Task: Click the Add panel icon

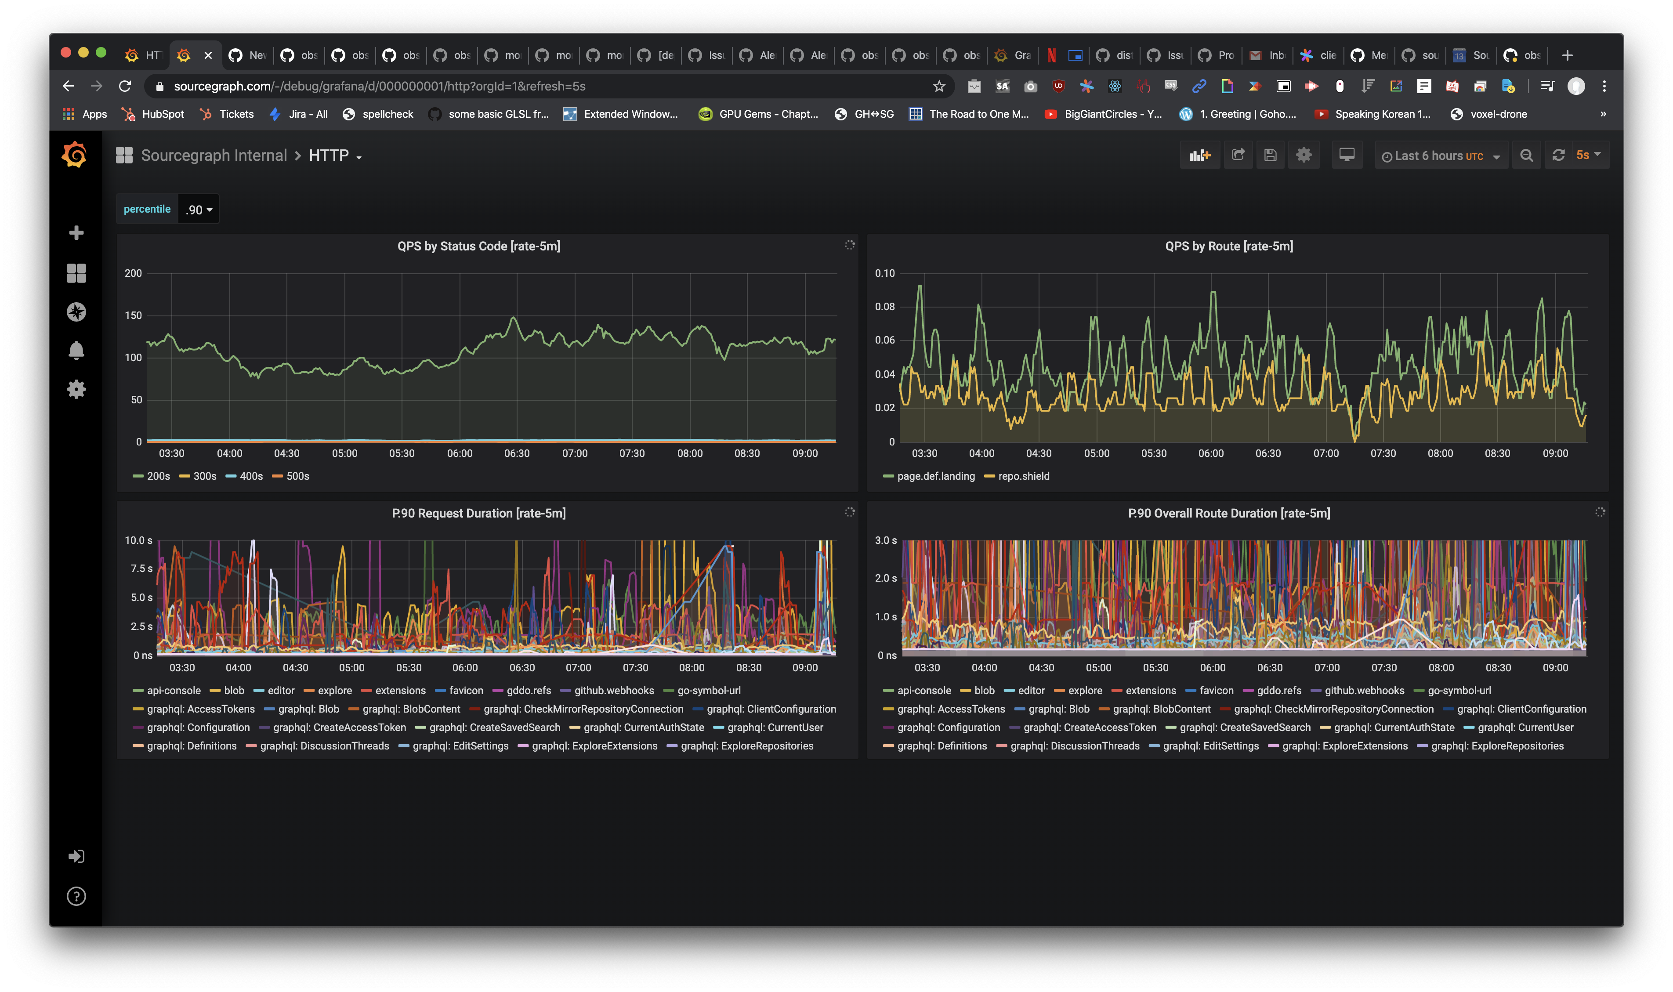Action: coord(1200,155)
